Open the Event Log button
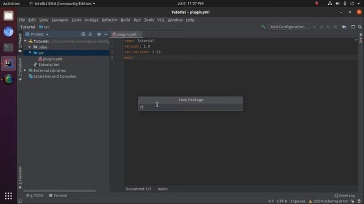364x204 pixels. point(345,195)
